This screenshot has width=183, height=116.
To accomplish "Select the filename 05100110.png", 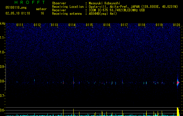I will (x=16, y=8).
